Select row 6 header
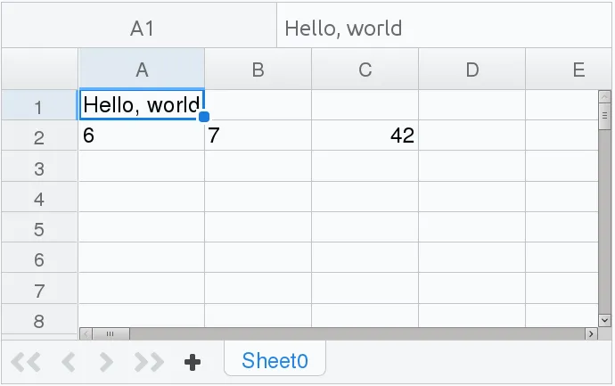615x386 pixels. 39,258
